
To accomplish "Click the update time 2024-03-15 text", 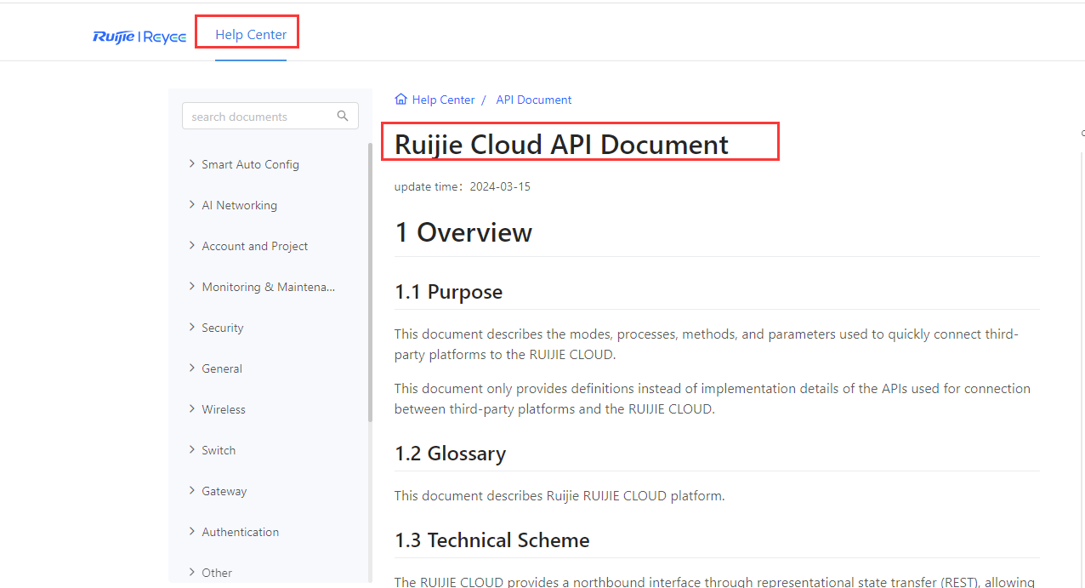I will tap(462, 186).
